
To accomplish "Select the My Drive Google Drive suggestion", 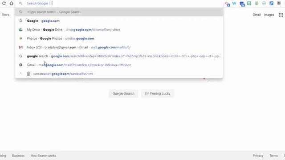I will pyautogui.click(x=119, y=30).
